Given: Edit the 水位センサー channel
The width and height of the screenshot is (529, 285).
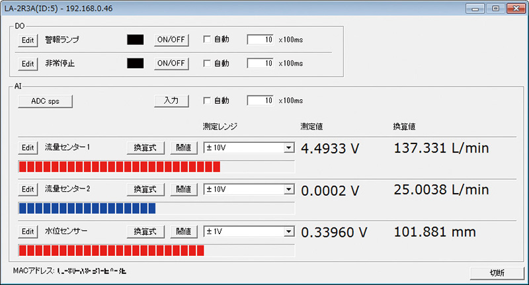Looking at the screenshot, I should click(27, 231).
